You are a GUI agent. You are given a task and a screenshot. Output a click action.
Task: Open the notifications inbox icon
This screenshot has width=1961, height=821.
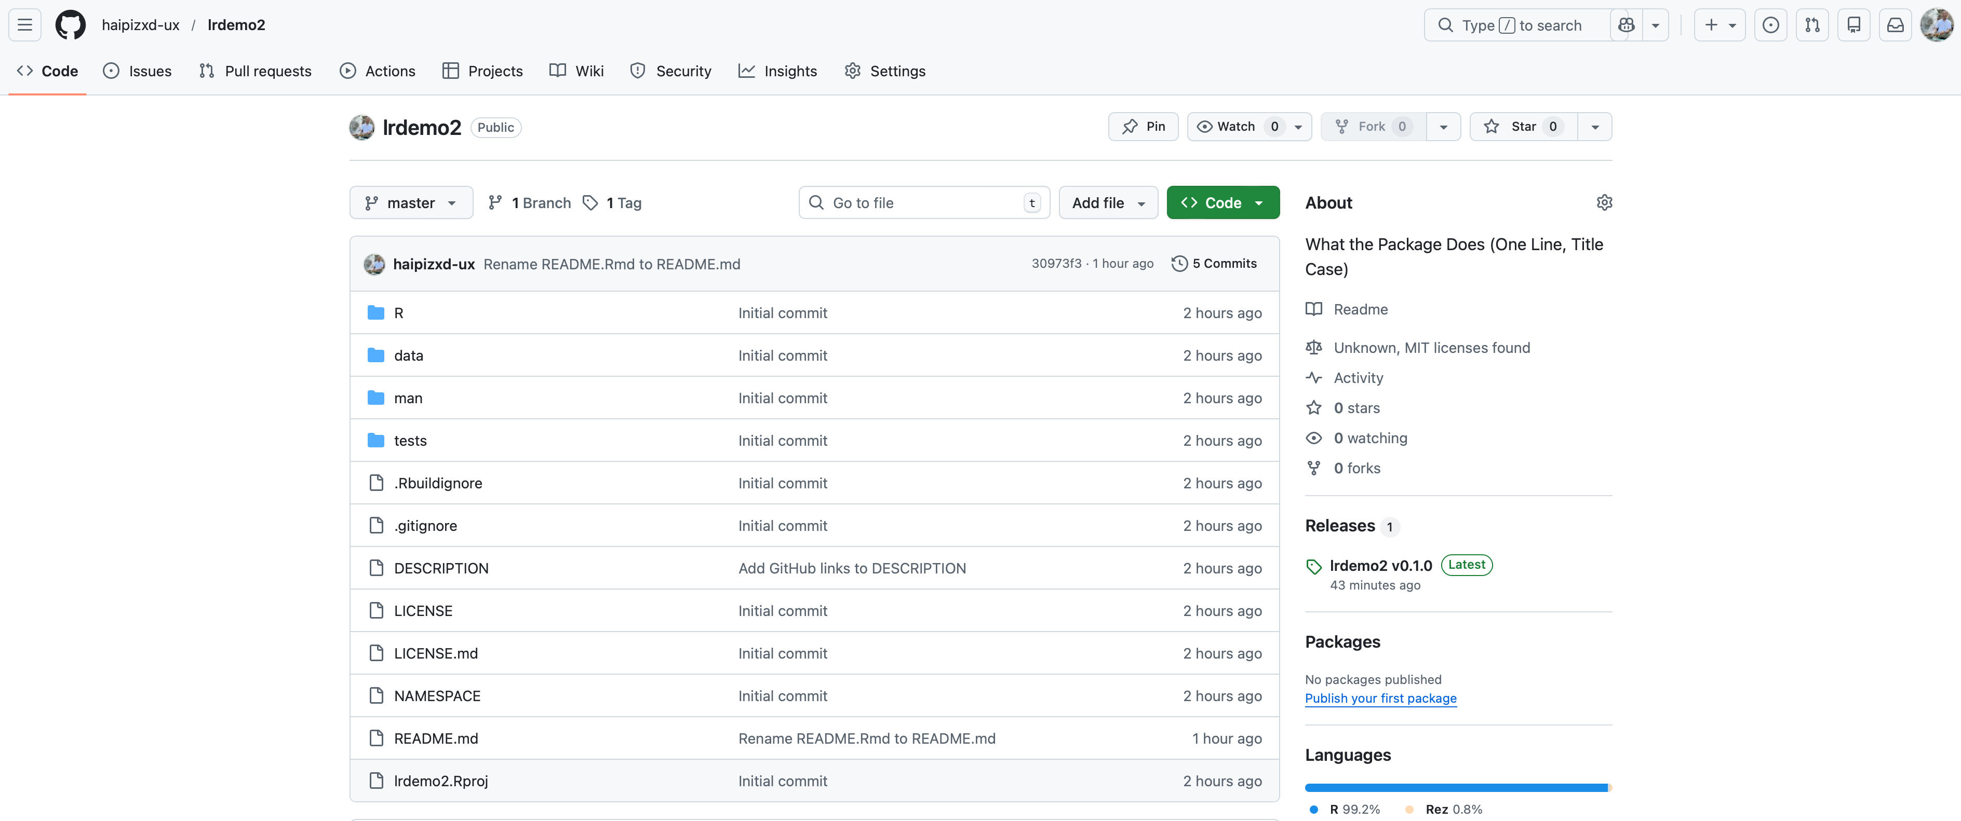point(1895,25)
